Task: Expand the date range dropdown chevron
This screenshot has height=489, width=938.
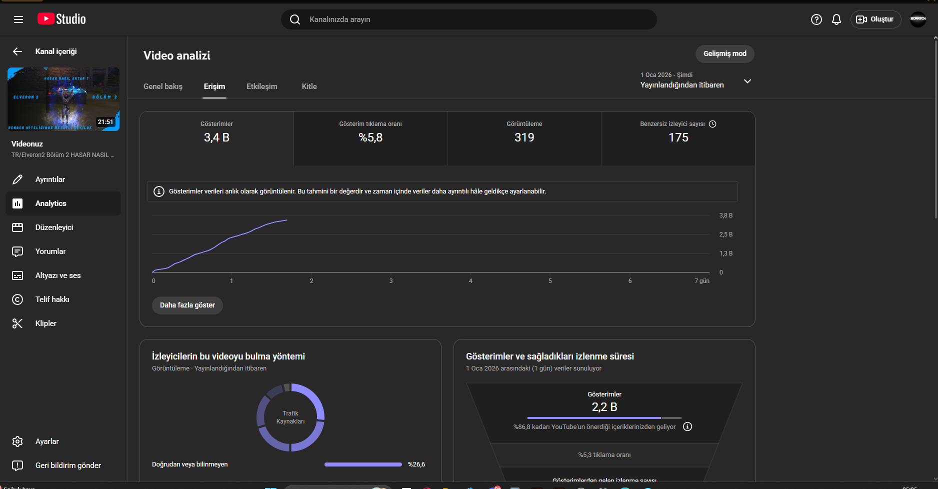Action: [x=747, y=81]
